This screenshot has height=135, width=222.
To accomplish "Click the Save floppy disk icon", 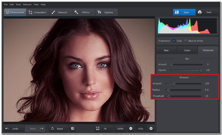I will coord(177,12).
